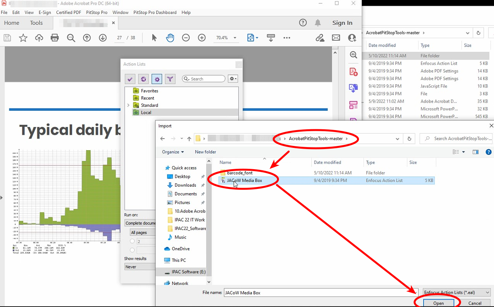494x307 pixels.
Task: Click the Save file icon in Acrobat toolbar
Action: (x=7, y=38)
